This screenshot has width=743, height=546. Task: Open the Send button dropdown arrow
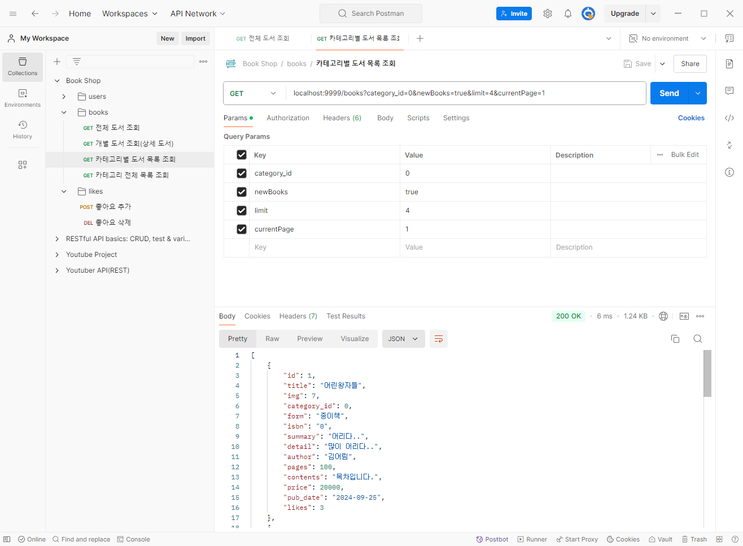click(698, 93)
